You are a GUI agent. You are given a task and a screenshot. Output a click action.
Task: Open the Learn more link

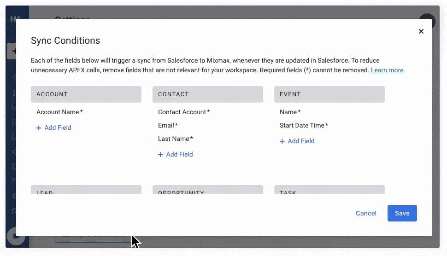388,70
